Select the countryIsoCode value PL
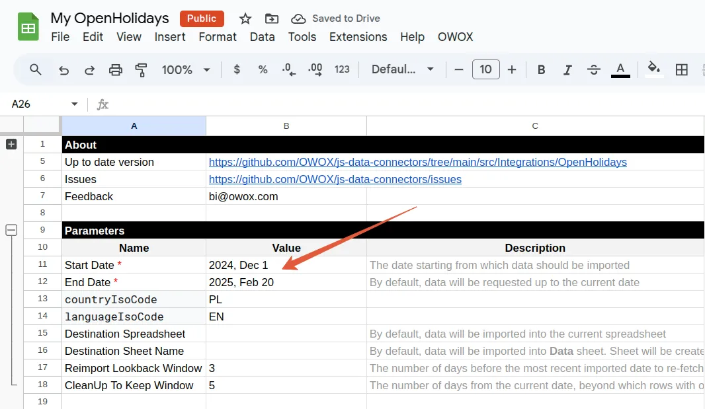This screenshot has width=705, height=409. 286,299
